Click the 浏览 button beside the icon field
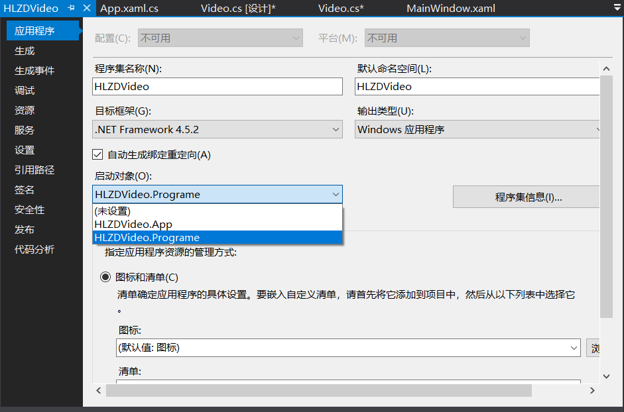This screenshot has height=412, width=624. tap(595, 348)
